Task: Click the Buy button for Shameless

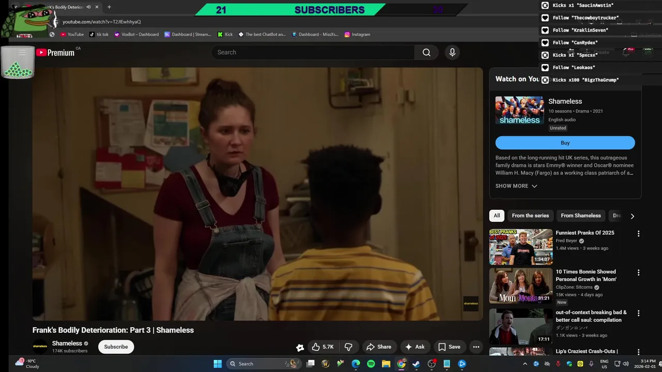Action: (x=565, y=143)
